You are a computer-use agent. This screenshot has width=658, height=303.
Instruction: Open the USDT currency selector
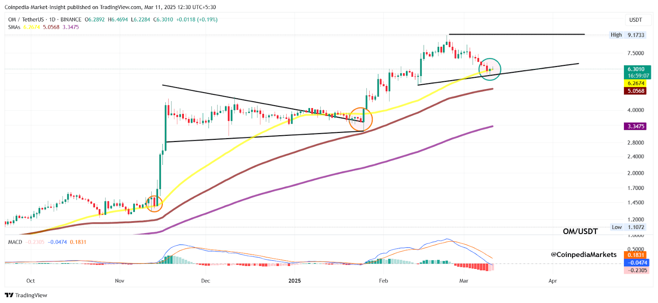point(636,20)
